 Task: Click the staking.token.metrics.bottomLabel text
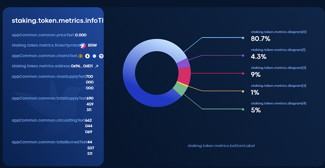pyautogui.click(x=221, y=146)
